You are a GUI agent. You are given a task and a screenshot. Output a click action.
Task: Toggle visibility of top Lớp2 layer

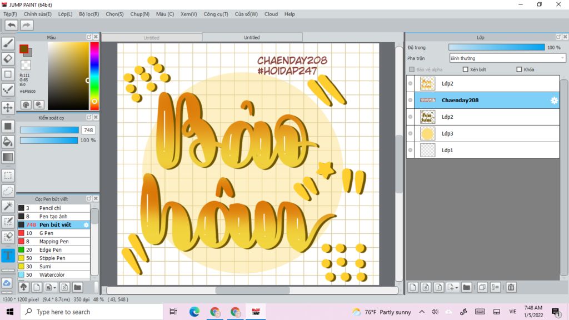coord(411,83)
